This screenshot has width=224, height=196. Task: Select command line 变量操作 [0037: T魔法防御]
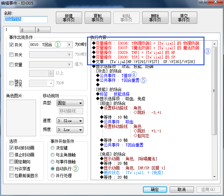point(146,48)
